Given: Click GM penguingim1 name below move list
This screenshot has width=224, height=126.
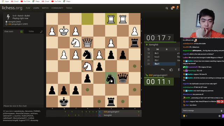Looking at the screenshot, I should pyautogui.click(x=158, y=75).
